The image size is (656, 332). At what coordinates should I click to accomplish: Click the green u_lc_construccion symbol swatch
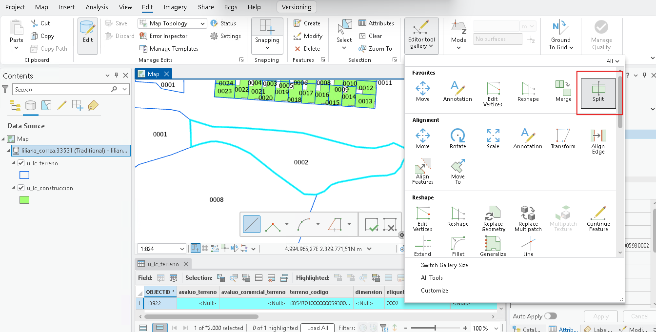click(24, 200)
